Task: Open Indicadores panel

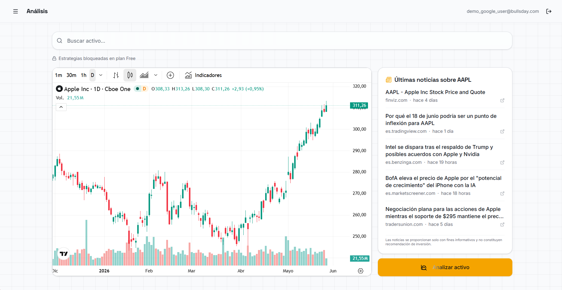Action: (x=204, y=75)
